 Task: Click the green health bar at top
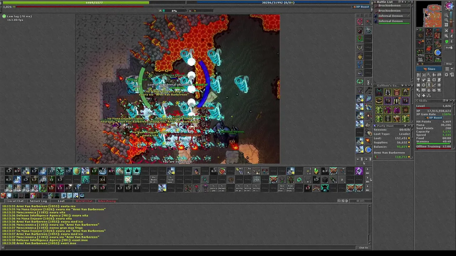click(x=94, y=2)
